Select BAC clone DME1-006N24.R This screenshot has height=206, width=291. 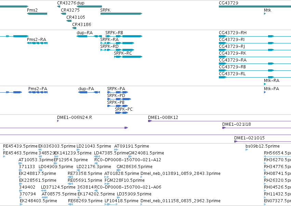coord(58,121)
